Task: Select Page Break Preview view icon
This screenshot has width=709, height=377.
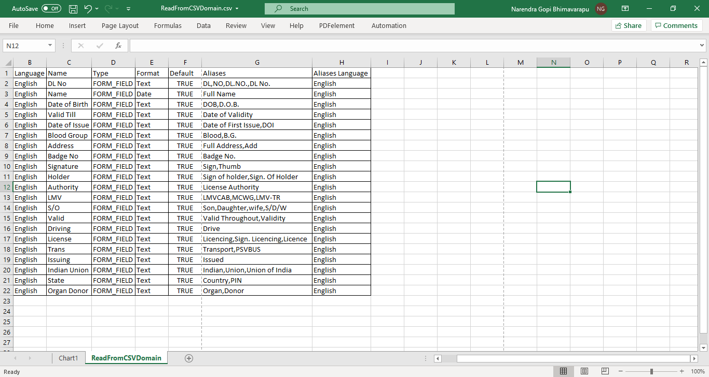Action: point(605,371)
